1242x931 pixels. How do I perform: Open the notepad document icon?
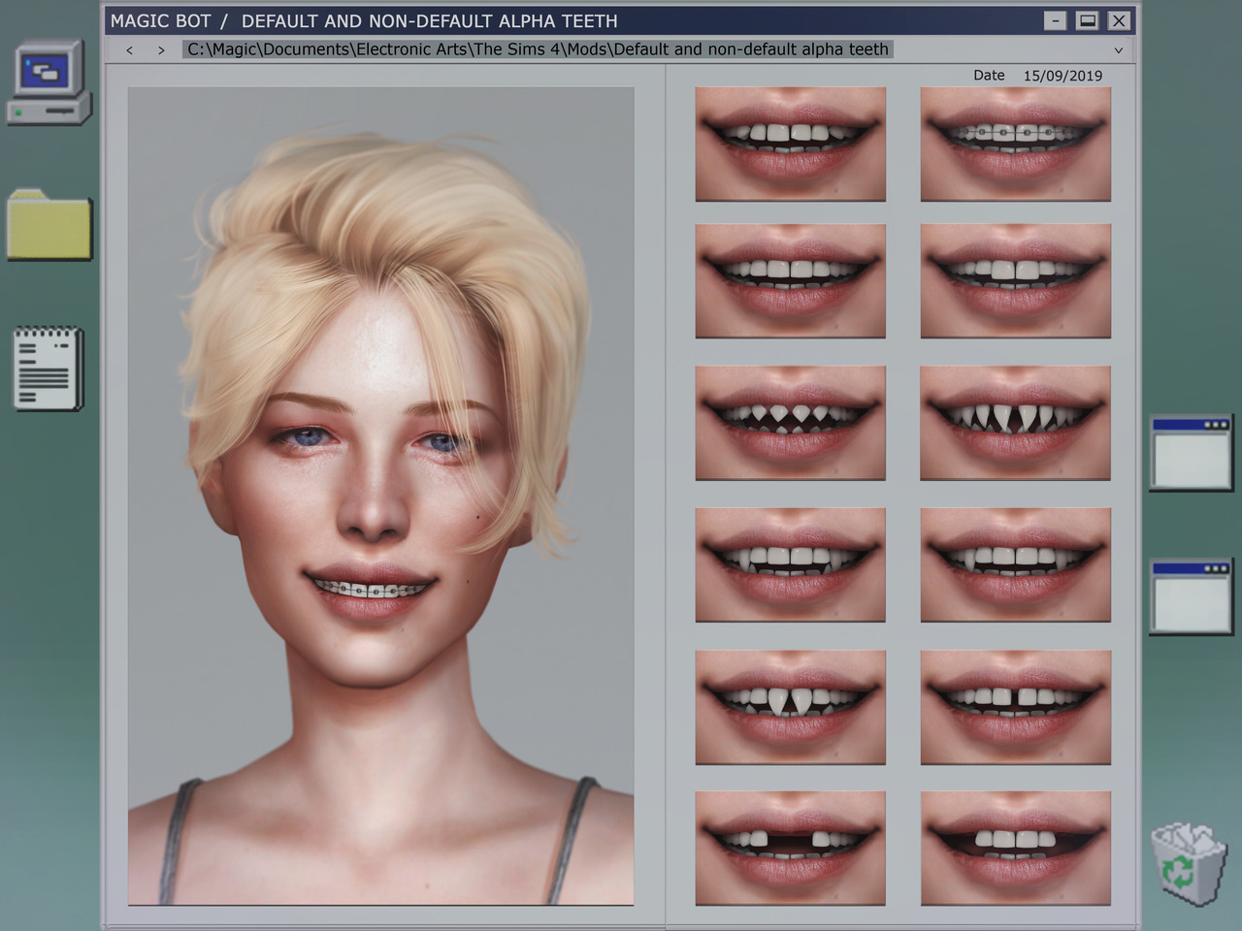(x=47, y=367)
